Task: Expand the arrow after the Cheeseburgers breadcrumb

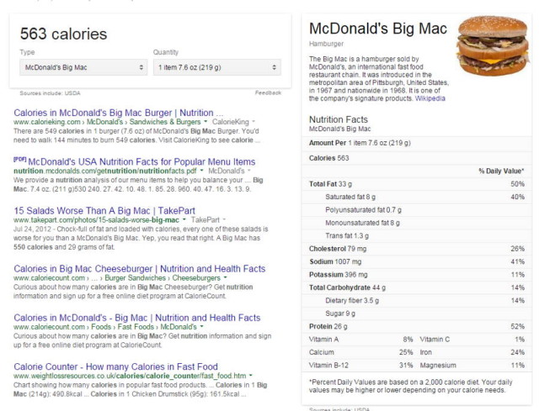Action: (225, 277)
